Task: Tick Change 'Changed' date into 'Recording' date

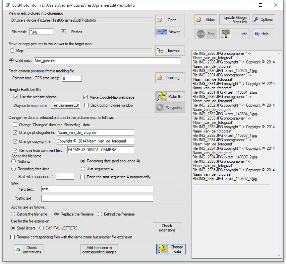Action: coord(15,125)
